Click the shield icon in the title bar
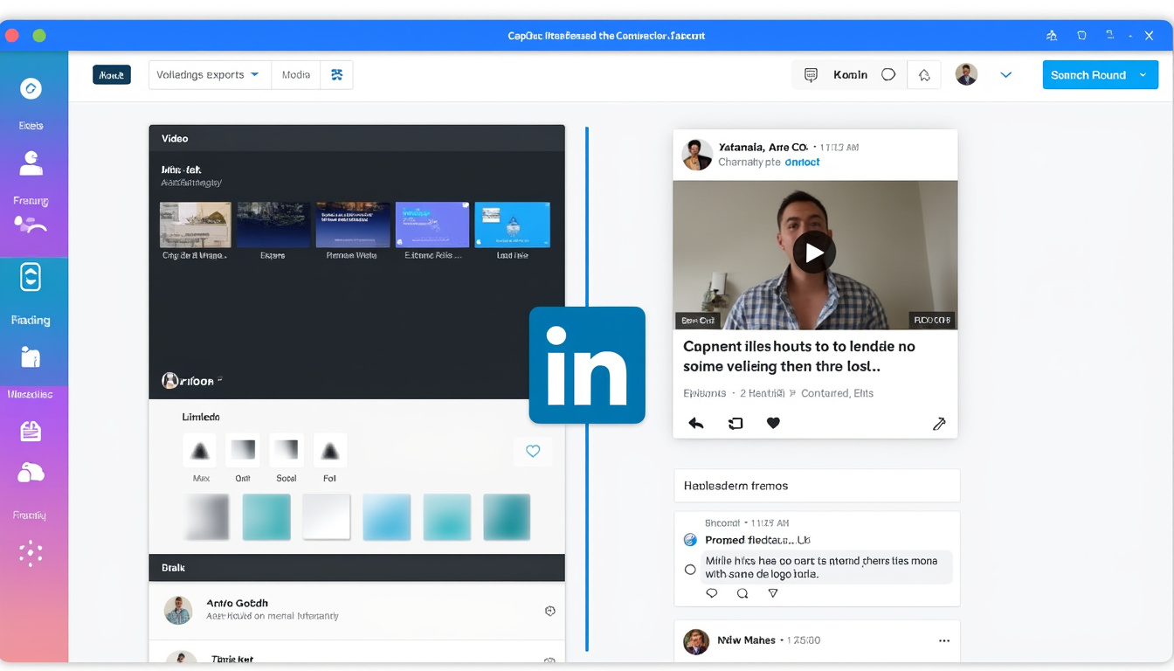Screen dimensions: 1174x671 [x=1082, y=36]
